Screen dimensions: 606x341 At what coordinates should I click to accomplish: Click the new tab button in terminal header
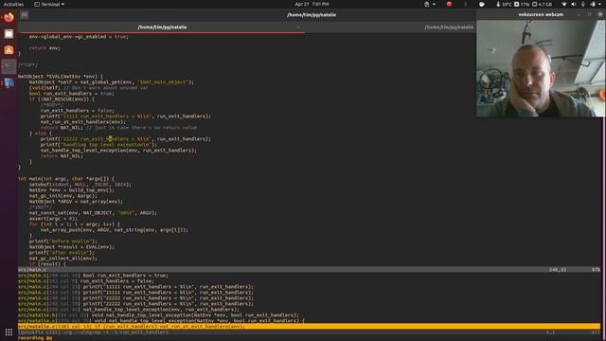(x=25, y=15)
